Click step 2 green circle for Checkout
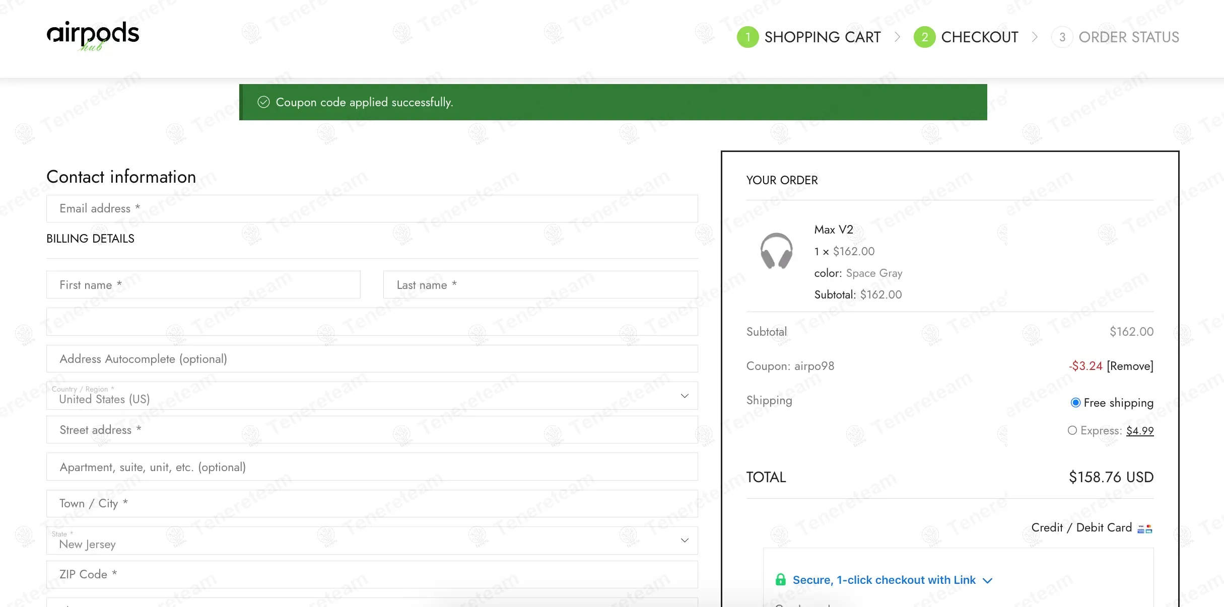This screenshot has height=607, width=1224. click(x=925, y=37)
